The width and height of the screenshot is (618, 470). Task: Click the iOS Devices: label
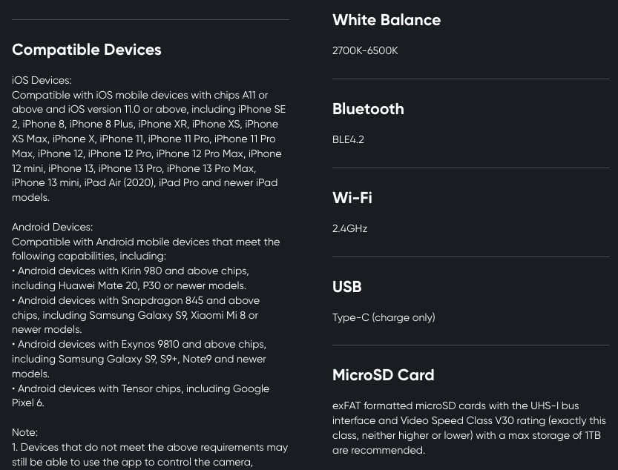point(42,80)
